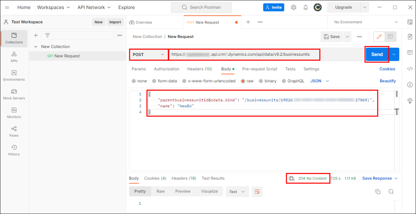This screenshot has width=416, height=214.
Task: Open Monitors in the sidebar
Action: (14, 113)
